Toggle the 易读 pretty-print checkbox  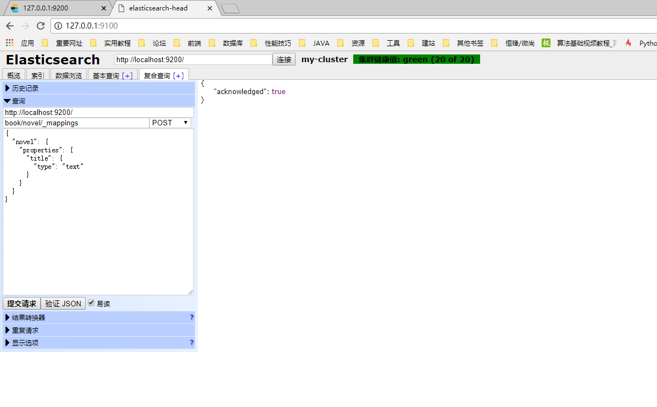91,302
